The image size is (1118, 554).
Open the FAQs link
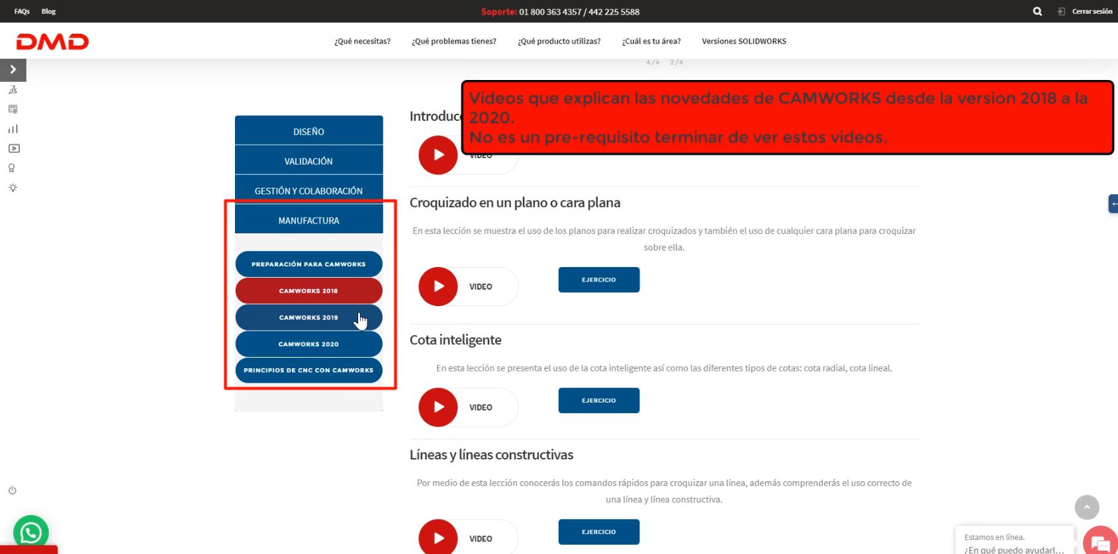point(22,11)
